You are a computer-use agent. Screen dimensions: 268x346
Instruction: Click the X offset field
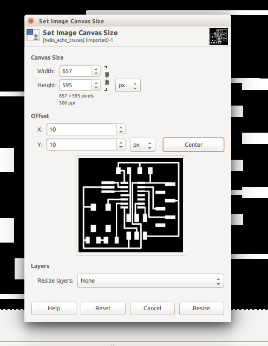tap(82, 129)
